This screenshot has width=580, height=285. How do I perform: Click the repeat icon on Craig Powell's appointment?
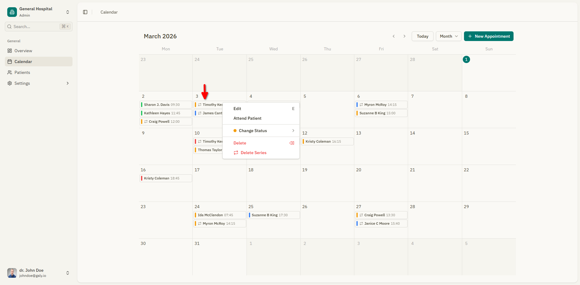pyautogui.click(x=146, y=122)
